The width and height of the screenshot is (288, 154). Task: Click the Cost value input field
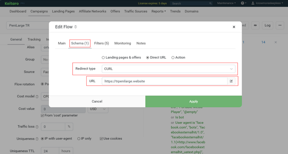[x=63, y=109]
